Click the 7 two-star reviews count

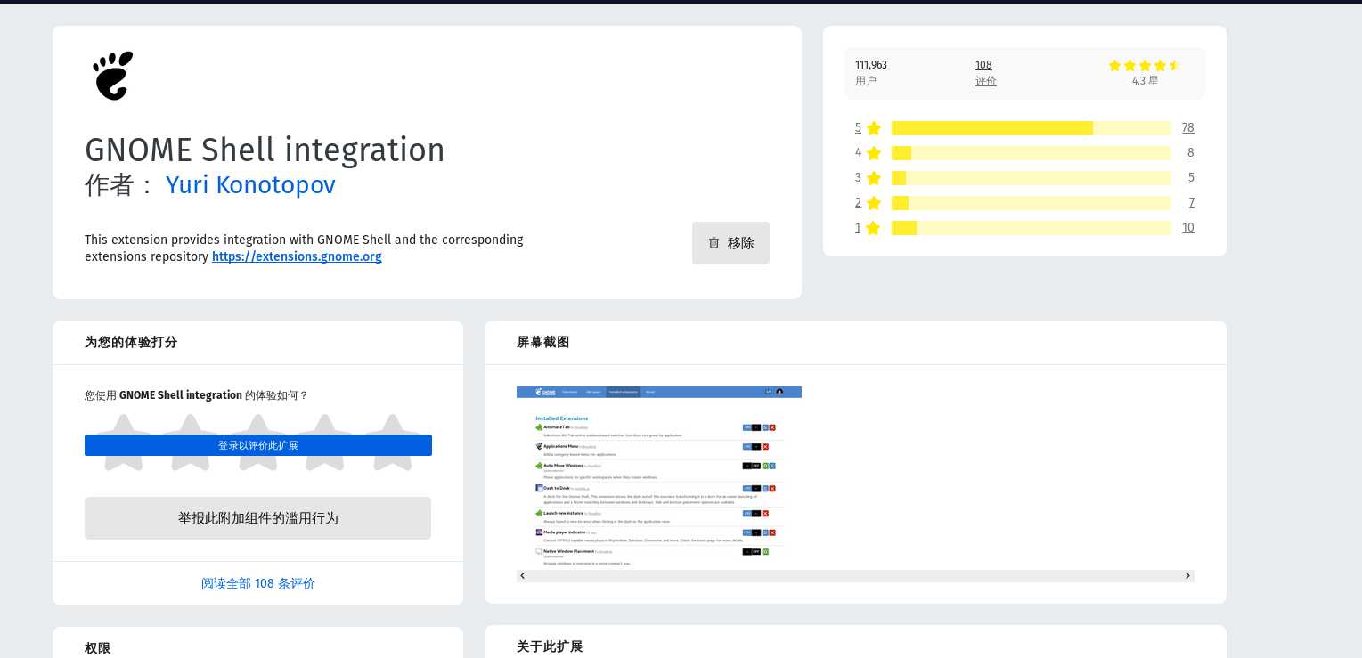(x=1191, y=203)
